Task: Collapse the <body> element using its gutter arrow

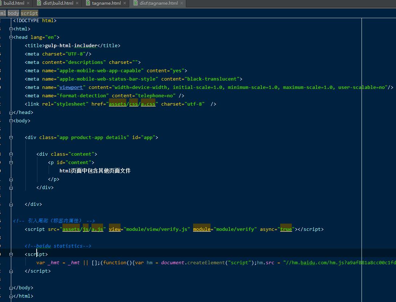Action: click(11, 121)
